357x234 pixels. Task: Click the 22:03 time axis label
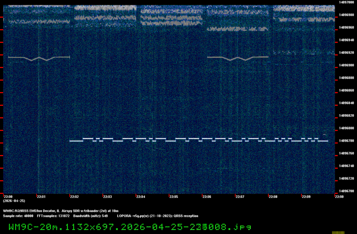108,197
